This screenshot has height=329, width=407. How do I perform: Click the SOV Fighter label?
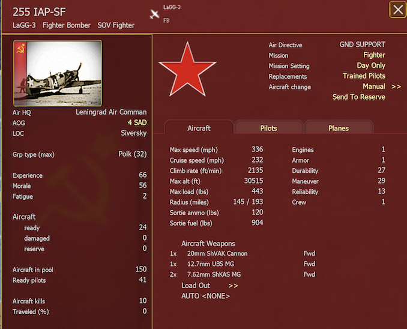point(116,25)
